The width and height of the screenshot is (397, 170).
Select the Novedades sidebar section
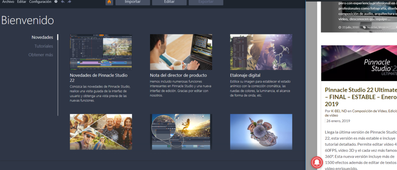point(42,37)
